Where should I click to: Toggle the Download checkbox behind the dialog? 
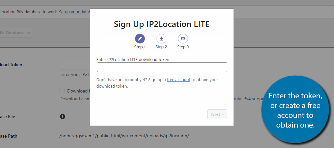62,91
